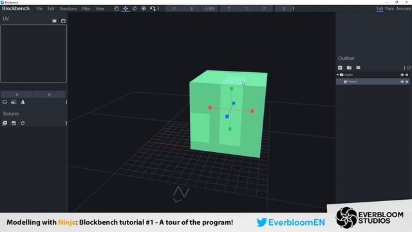The width and height of the screenshot is (412, 232).
Task: Click UV fullscreen window icon
Action: pos(63,21)
